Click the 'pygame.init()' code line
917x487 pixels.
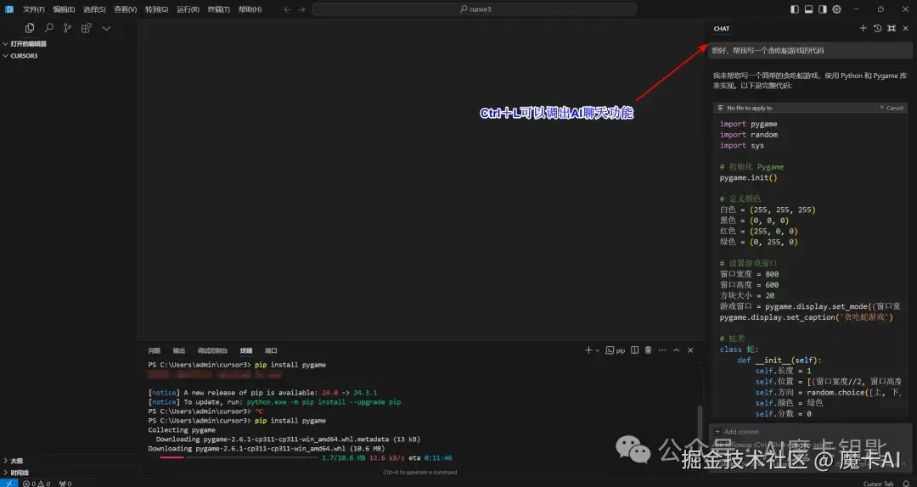[x=749, y=177]
